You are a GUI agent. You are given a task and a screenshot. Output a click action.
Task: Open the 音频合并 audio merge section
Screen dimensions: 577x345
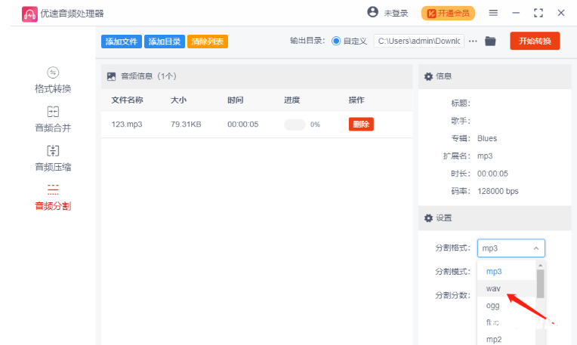(53, 119)
